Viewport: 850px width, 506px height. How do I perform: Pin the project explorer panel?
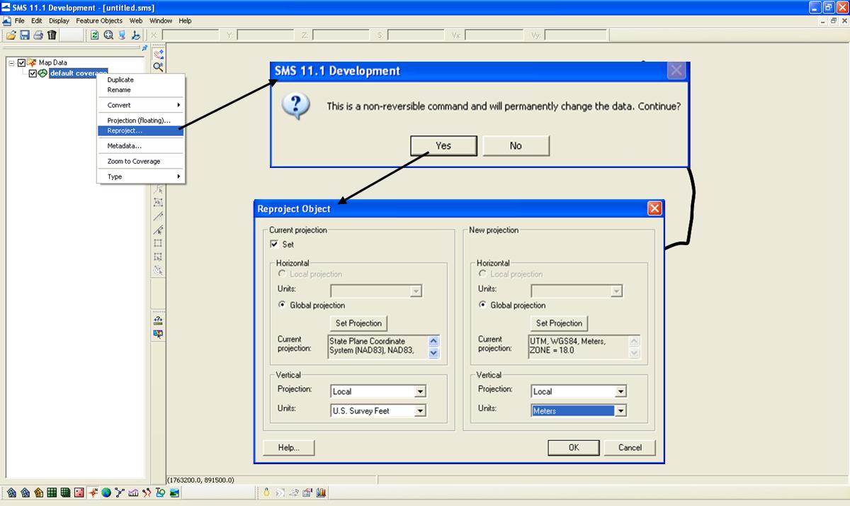(145, 48)
